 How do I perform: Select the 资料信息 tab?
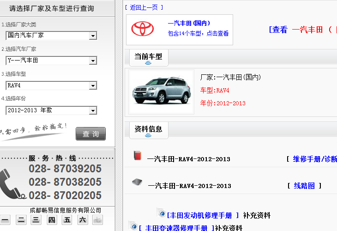[148, 130]
